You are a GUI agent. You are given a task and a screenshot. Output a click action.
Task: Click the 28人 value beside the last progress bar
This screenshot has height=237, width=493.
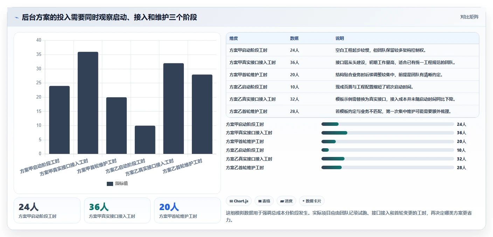461,168
